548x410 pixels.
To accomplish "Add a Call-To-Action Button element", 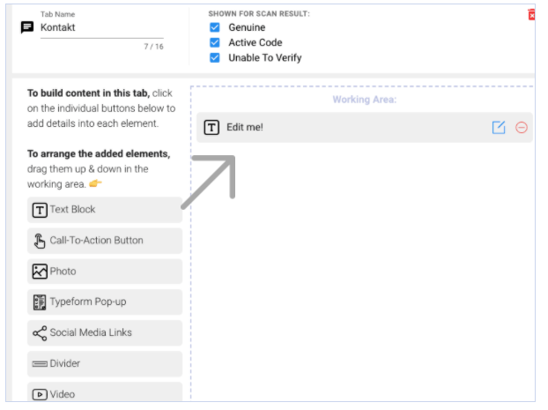I will [105, 241].
